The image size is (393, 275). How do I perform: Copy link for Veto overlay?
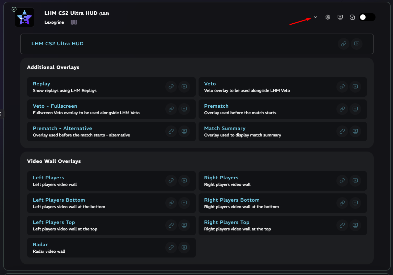(342, 87)
